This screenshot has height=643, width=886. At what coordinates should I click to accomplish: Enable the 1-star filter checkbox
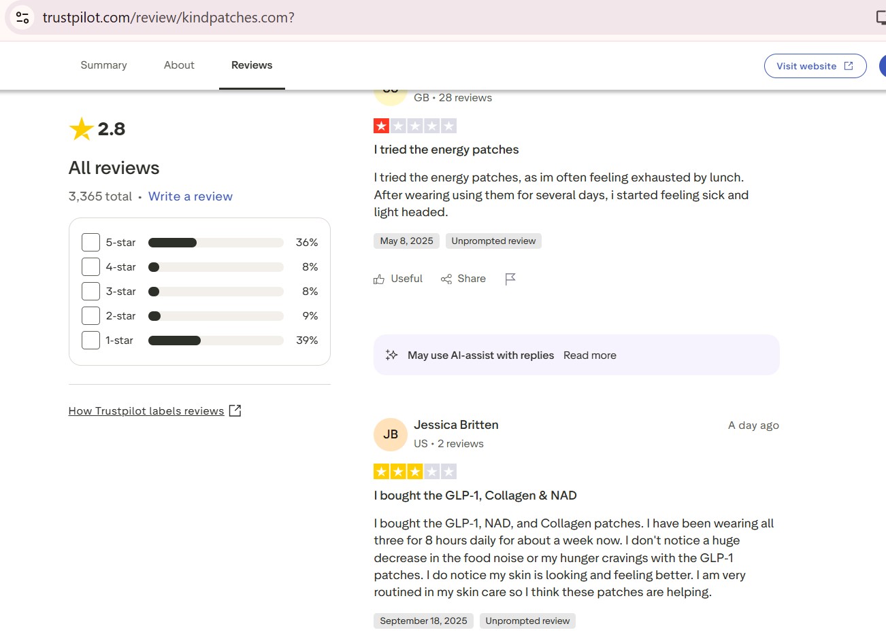[x=91, y=341]
